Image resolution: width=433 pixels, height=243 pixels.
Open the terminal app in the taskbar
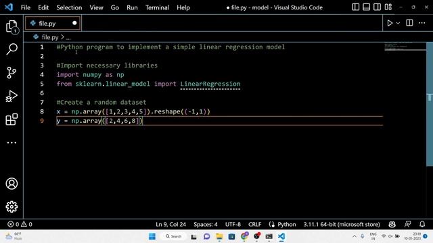click(269, 236)
